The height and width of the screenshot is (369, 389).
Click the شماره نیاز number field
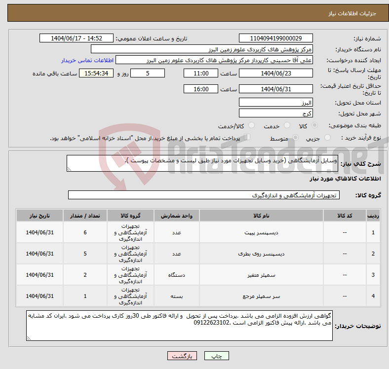point(275,38)
